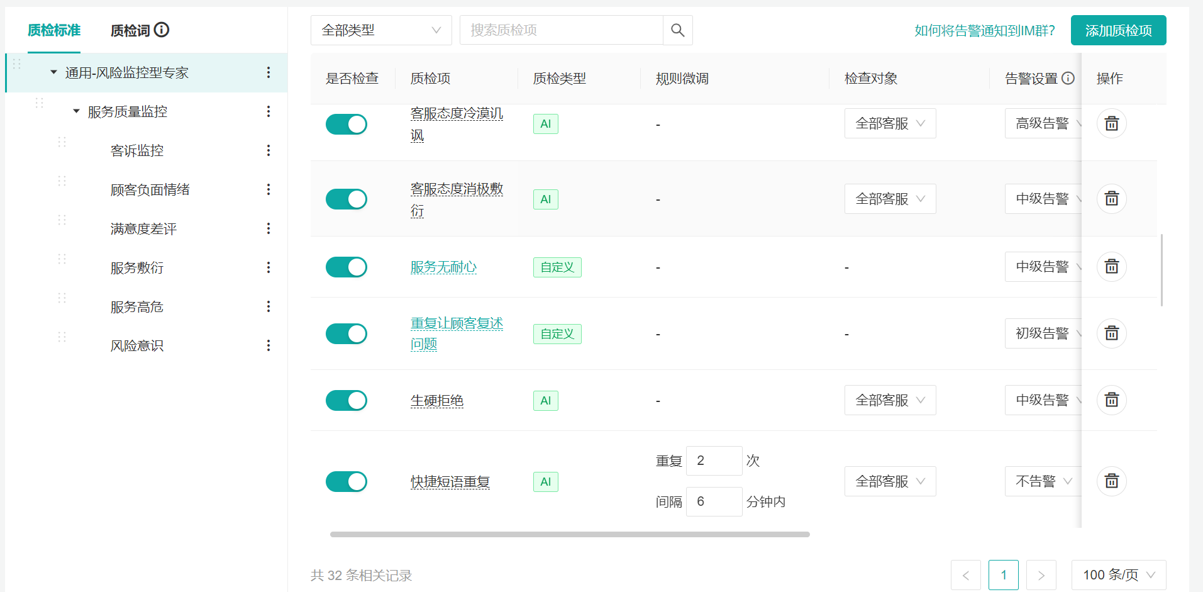
Task: Delete the 重复让顾客复述问题 row
Action: [1111, 333]
